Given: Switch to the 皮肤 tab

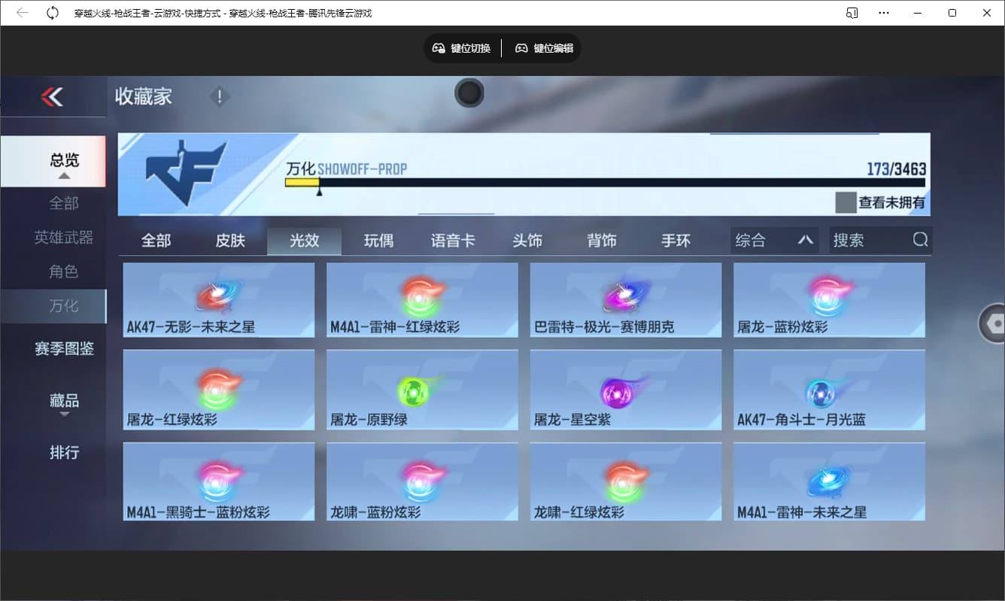Looking at the screenshot, I should click(230, 239).
